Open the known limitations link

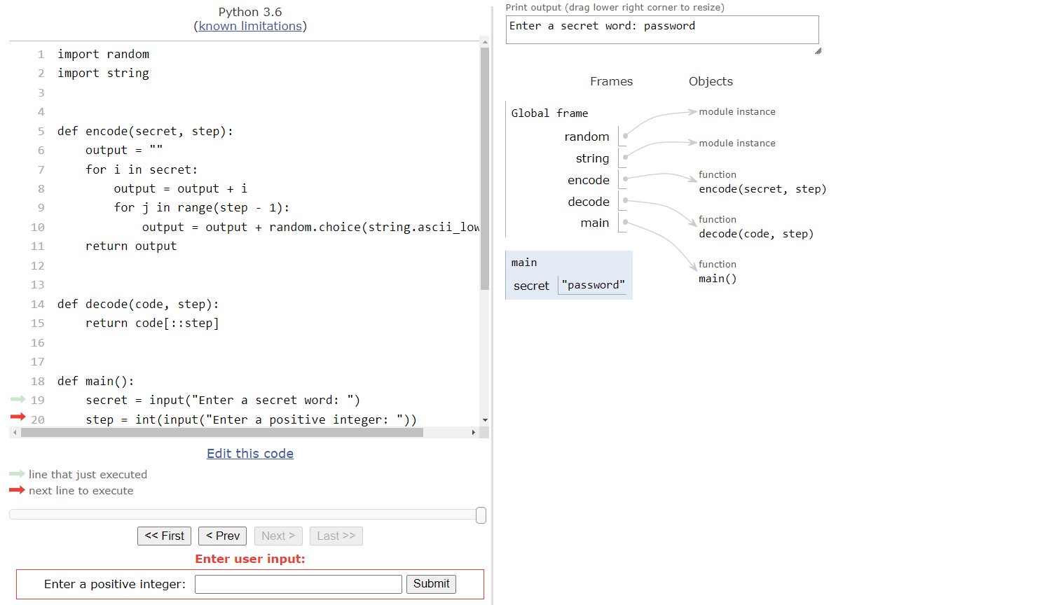tap(250, 26)
